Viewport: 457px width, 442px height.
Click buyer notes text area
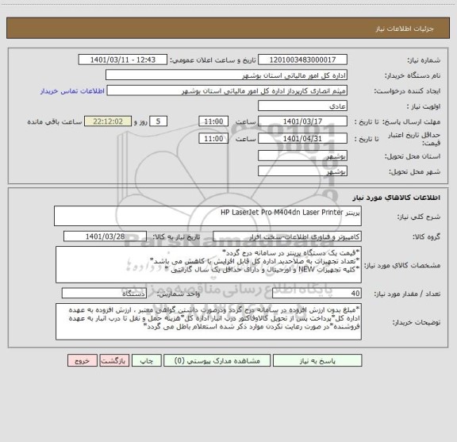pyautogui.click(x=209, y=321)
